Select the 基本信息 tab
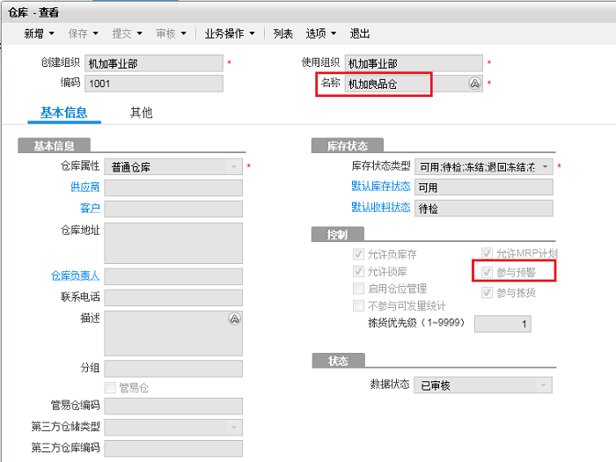The image size is (616, 462). (x=63, y=113)
